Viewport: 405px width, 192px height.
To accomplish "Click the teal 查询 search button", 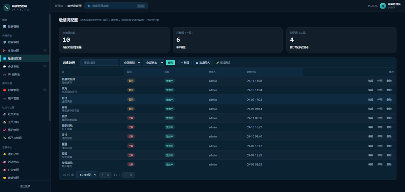I will (170, 62).
